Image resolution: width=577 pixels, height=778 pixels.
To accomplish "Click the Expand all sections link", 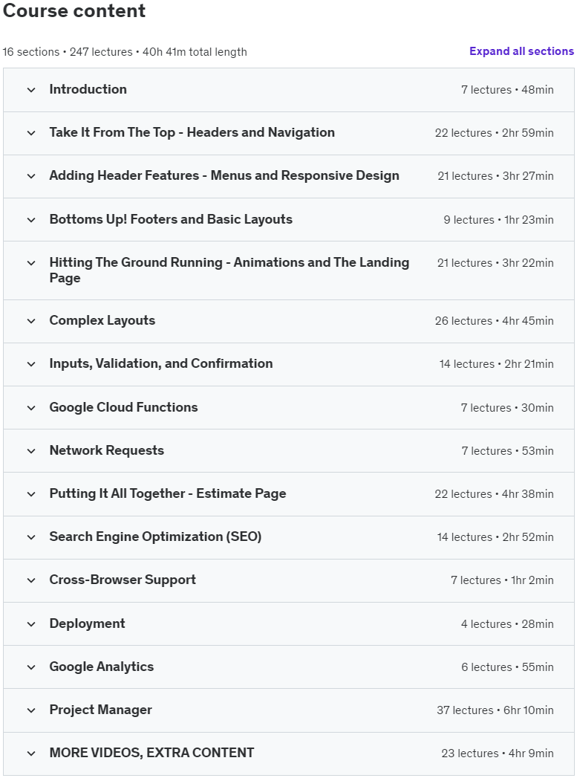I will tap(521, 51).
